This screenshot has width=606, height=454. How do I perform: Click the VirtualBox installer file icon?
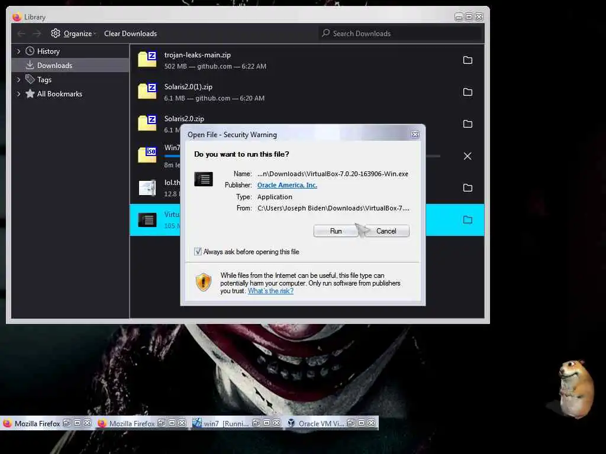(147, 220)
